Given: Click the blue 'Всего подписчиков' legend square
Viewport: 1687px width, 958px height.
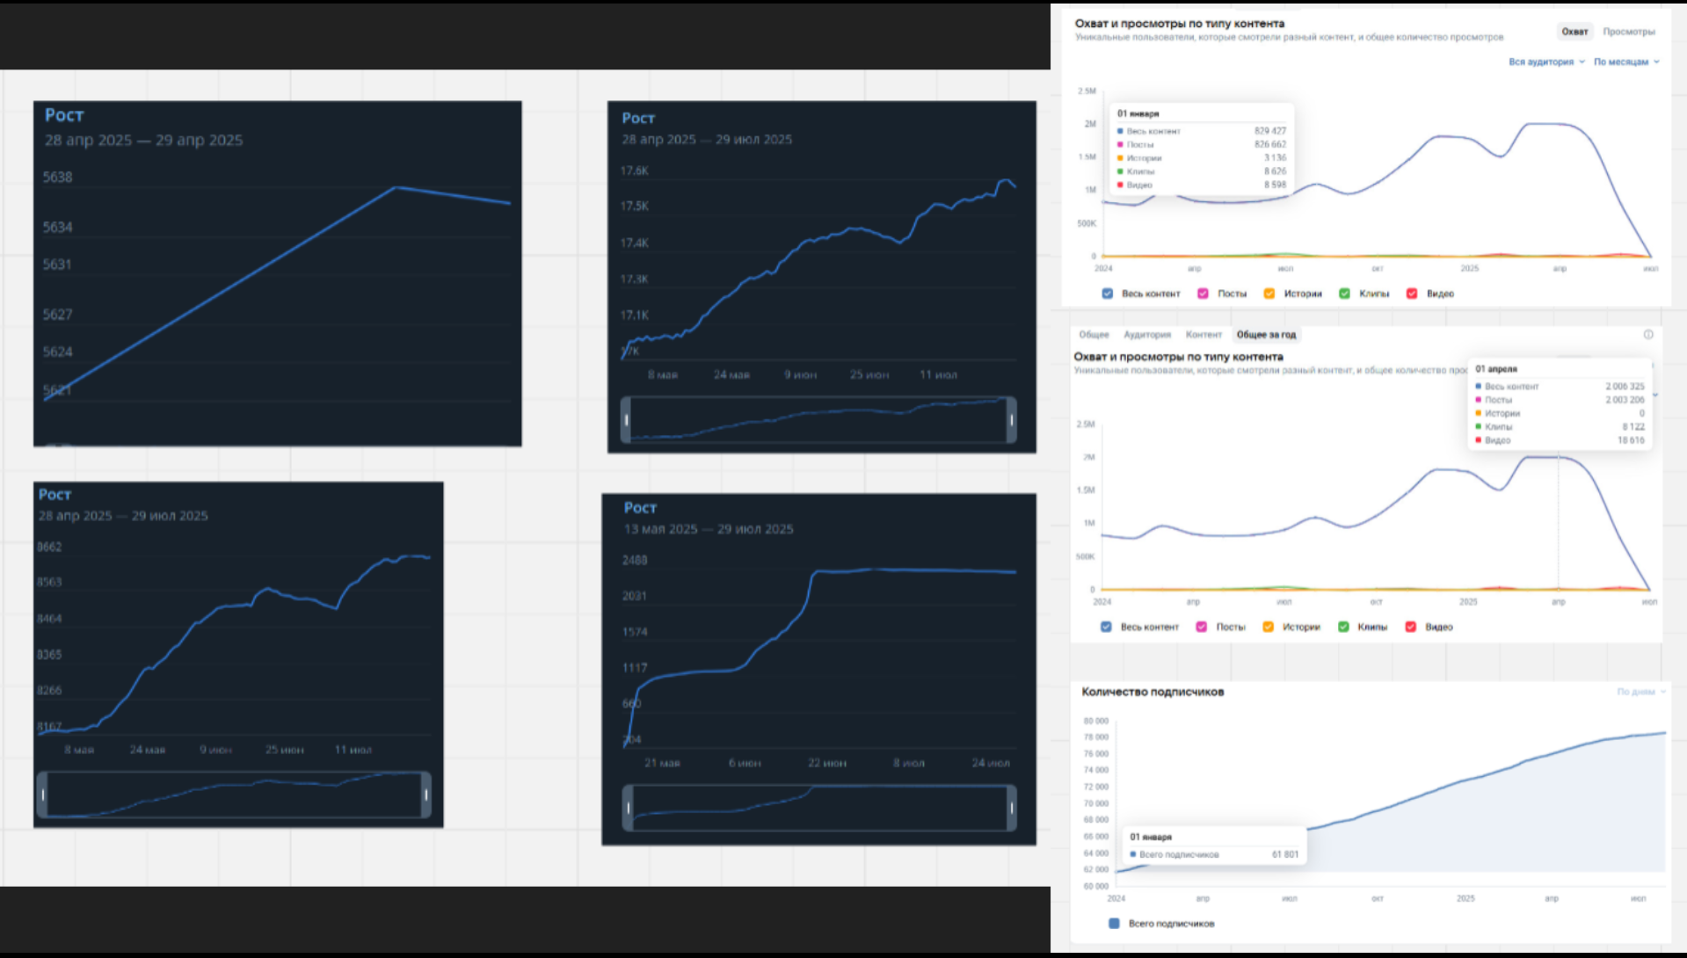Looking at the screenshot, I should pos(1114,924).
